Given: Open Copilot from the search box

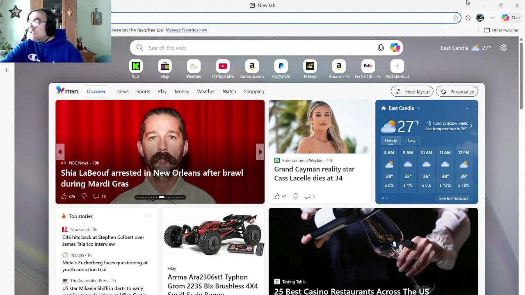Looking at the screenshot, I should point(395,48).
